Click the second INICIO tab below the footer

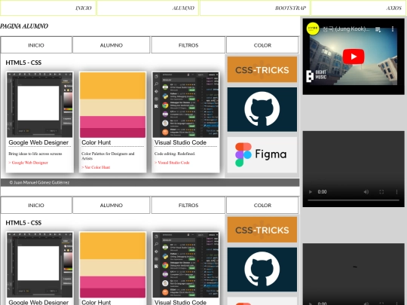click(36, 205)
